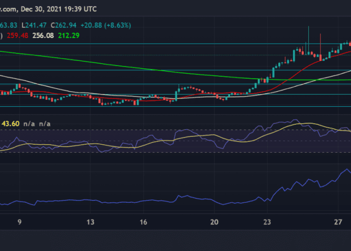
Task: Click the blue indicator line in bottom pane
Action: [x=146, y=201]
